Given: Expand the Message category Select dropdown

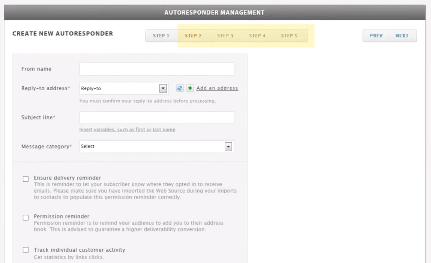Looking at the screenshot, I should 157,146.
